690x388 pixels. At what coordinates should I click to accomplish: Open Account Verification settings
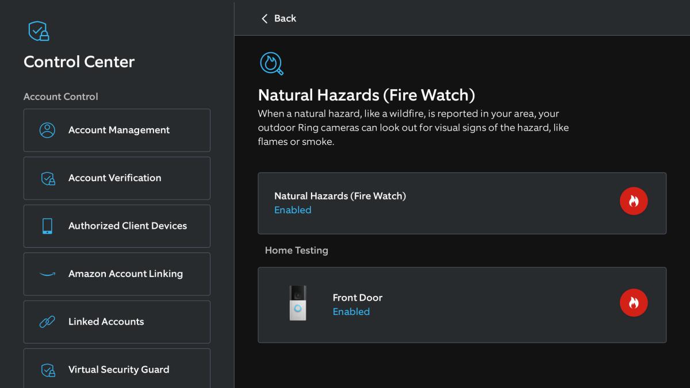[117, 178]
